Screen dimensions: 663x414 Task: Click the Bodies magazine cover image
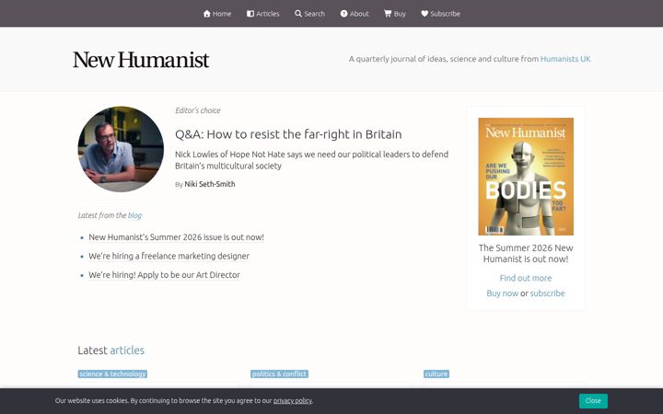(x=526, y=177)
